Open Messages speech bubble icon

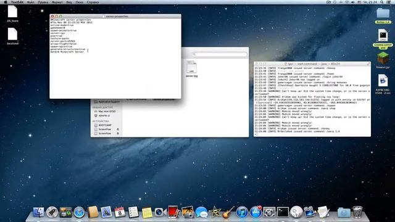(201, 212)
